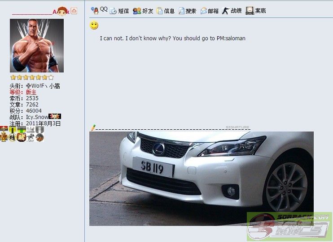Click the 搜索 search posts icon

(181, 11)
